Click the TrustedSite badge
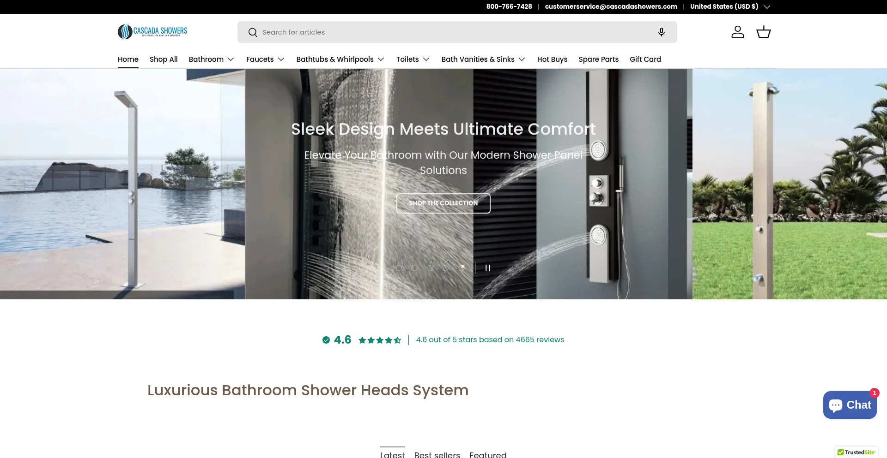Viewport: 887px width, 458px height. coord(857,452)
